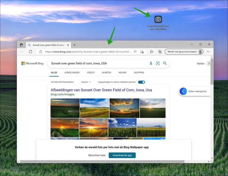Open a new tab in Edge
228x176 pixels.
pos(74,45)
